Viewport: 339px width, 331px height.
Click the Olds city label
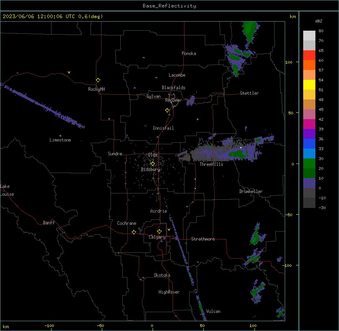click(153, 155)
